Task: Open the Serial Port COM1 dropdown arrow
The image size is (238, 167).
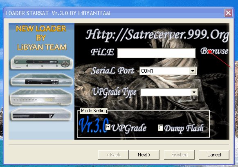Action: pyautogui.click(x=193, y=71)
